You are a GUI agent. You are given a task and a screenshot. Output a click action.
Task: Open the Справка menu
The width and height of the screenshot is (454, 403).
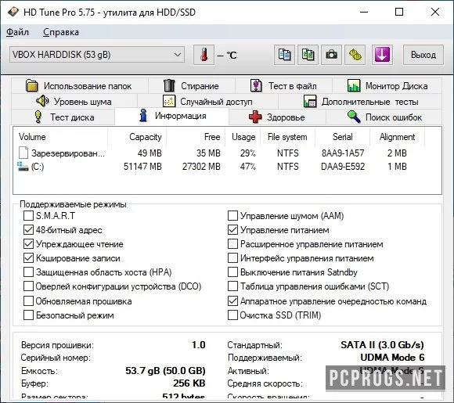pyautogui.click(x=61, y=32)
